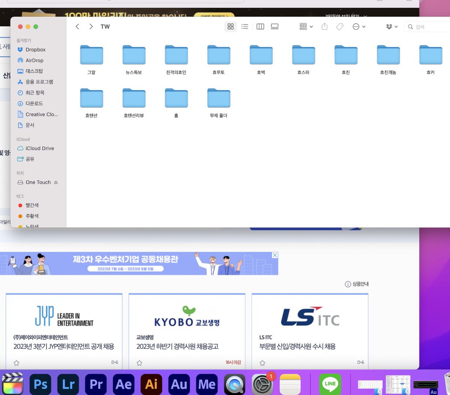Open LINE from the Dock
Image resolution: width=450 pixels, height=395 pixels.
330,384
